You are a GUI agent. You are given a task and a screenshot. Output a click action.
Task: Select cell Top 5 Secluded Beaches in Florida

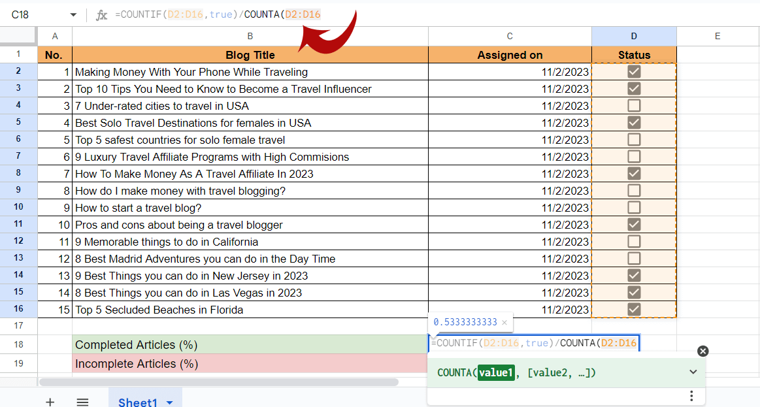click(250, 309)
